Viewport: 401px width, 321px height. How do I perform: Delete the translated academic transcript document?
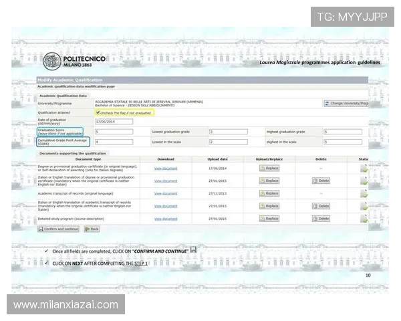[x=321, y=206]
